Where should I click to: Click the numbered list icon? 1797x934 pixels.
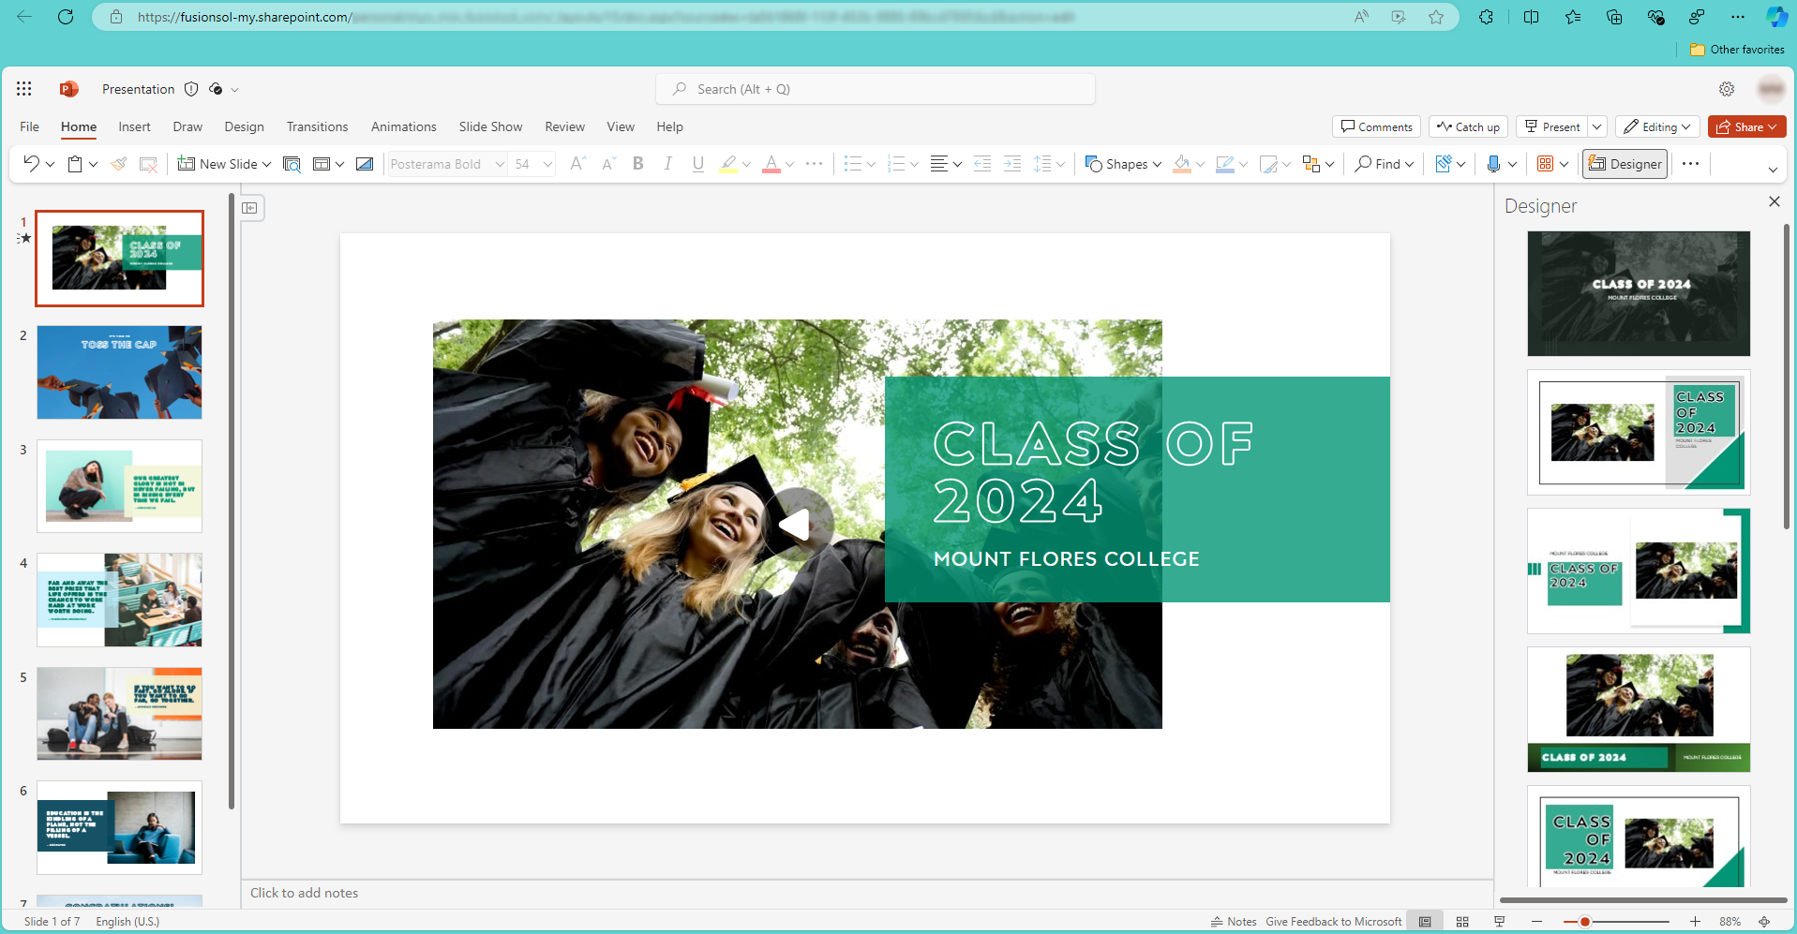pos(895,164)
